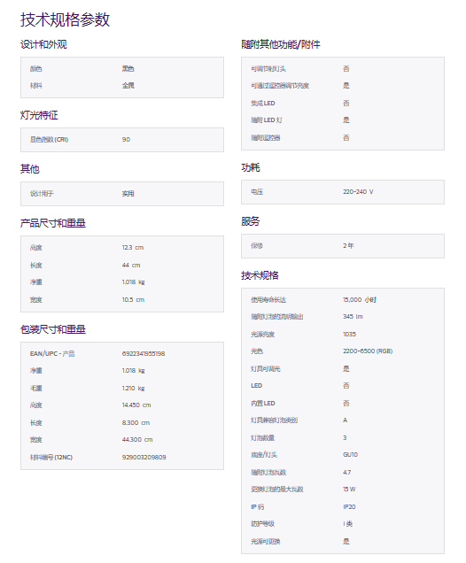Viewport: 466px width, 563px height.
Task: Select the protection class value I 类
Action: 348,523
